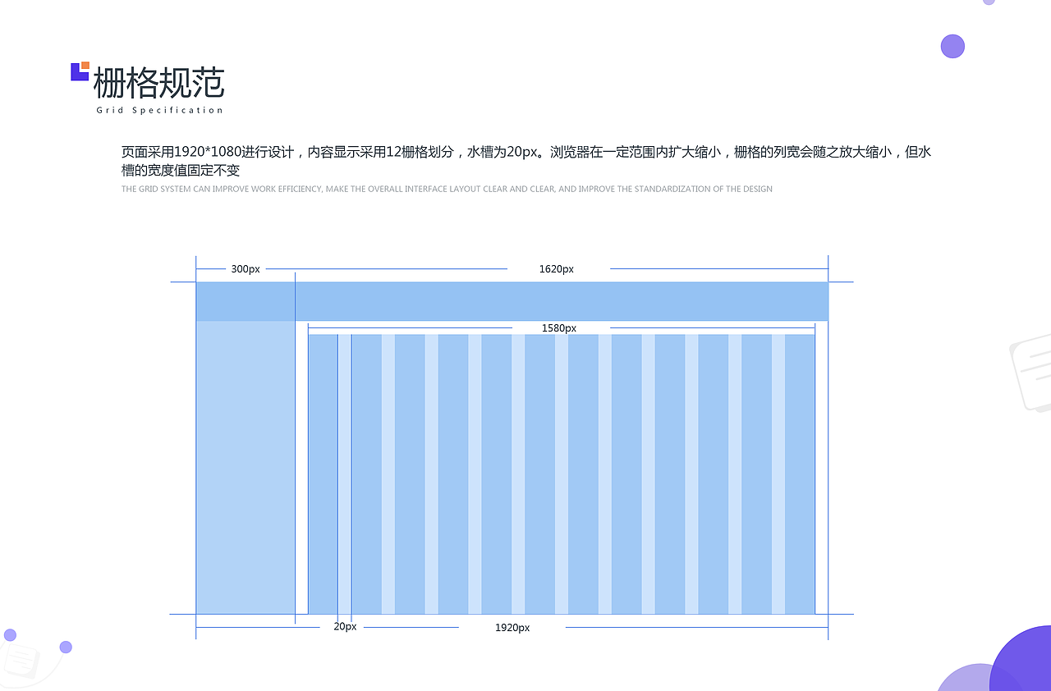The height and width of the screenshot is (691, 1051).
Task: Click the line 槽的宽度值固定不变
Action: (x=180, y=171)
